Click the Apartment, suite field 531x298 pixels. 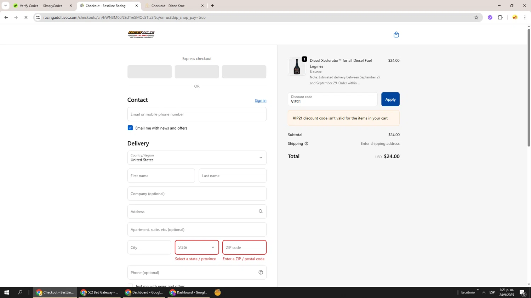[x=197, y=230]
